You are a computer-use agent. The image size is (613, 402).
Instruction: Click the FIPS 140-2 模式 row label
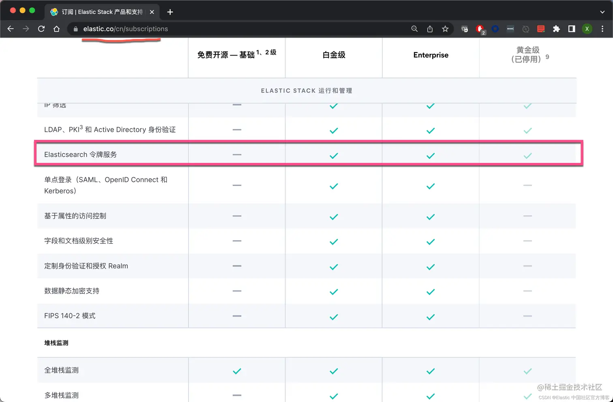70,316
